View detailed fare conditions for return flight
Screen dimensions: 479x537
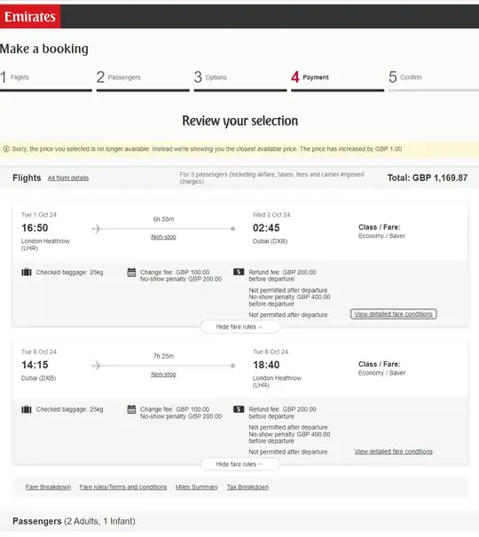[x=394, y=452]
